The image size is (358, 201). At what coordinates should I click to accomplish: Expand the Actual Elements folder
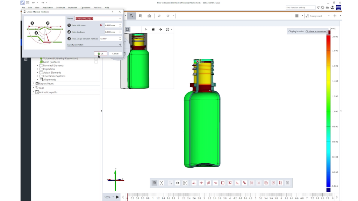tap(38, 73)
